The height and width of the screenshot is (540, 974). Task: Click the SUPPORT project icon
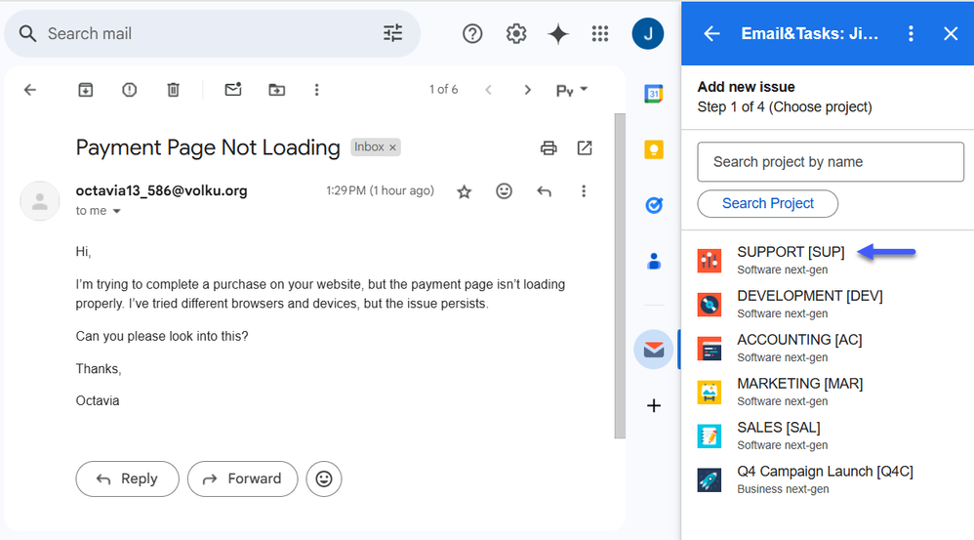coord(709,261)
